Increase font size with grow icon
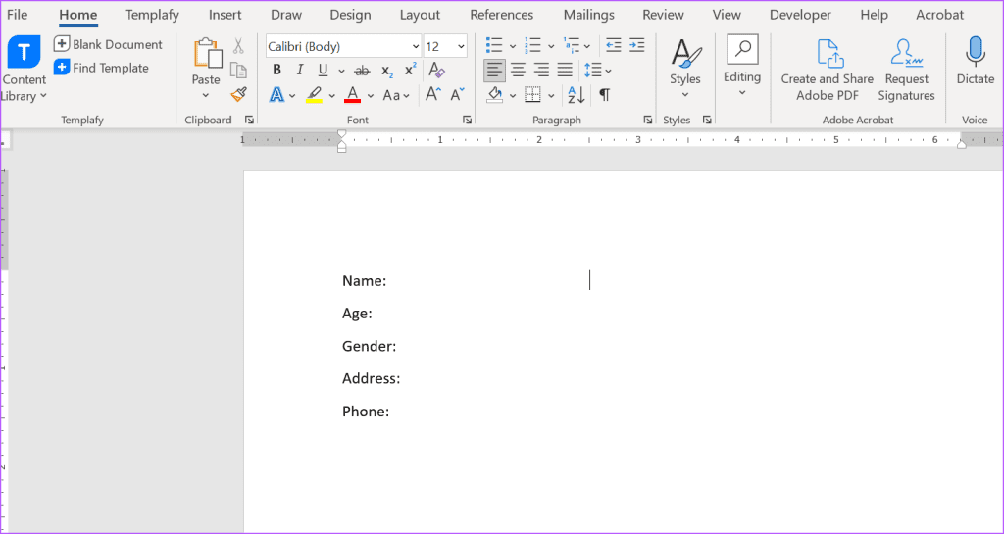The image size is (1004, 534). pos(433,95)
